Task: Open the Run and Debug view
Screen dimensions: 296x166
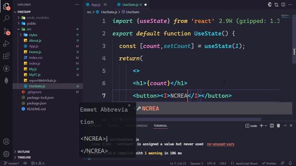Action: [6, 43]
